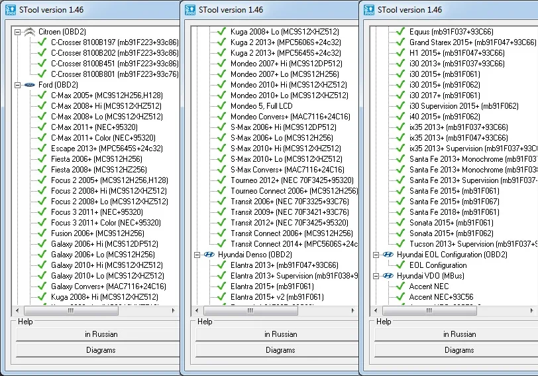Click 'in Russian' button in left window
Screen dimensions: 538x376
pyautogui.click(x=98, y=334)
